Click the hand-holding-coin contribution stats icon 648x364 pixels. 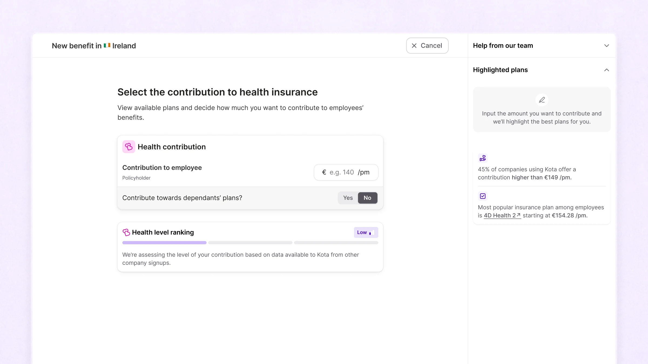(x=482, y=158)
